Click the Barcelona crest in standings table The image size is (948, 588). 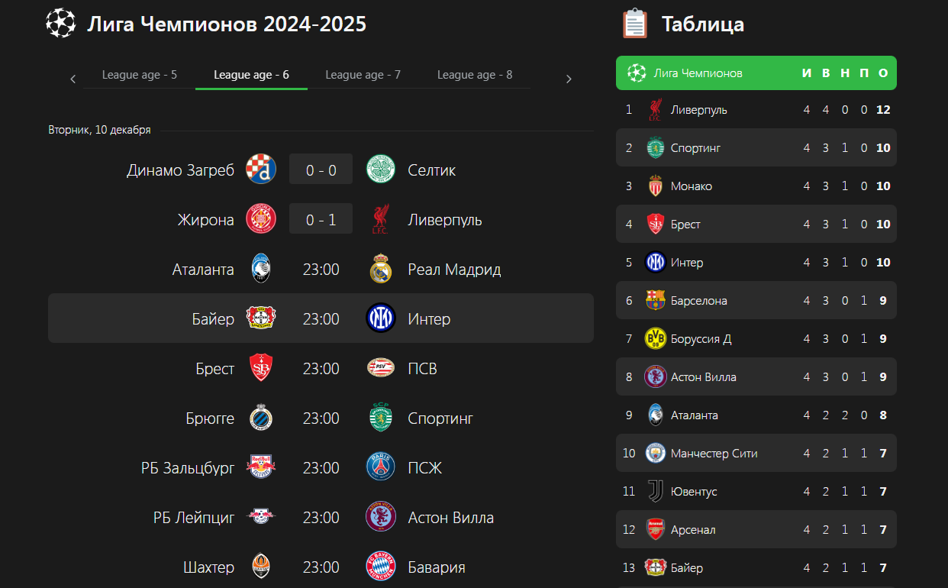pos(655,300)
